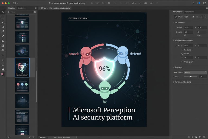Click the Charc slider handle
Image resolution: width=208 pixels, height=139 pixels.
(191, 76)
